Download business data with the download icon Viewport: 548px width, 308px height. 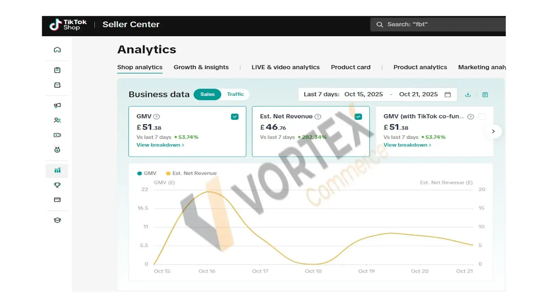(468, 95)
